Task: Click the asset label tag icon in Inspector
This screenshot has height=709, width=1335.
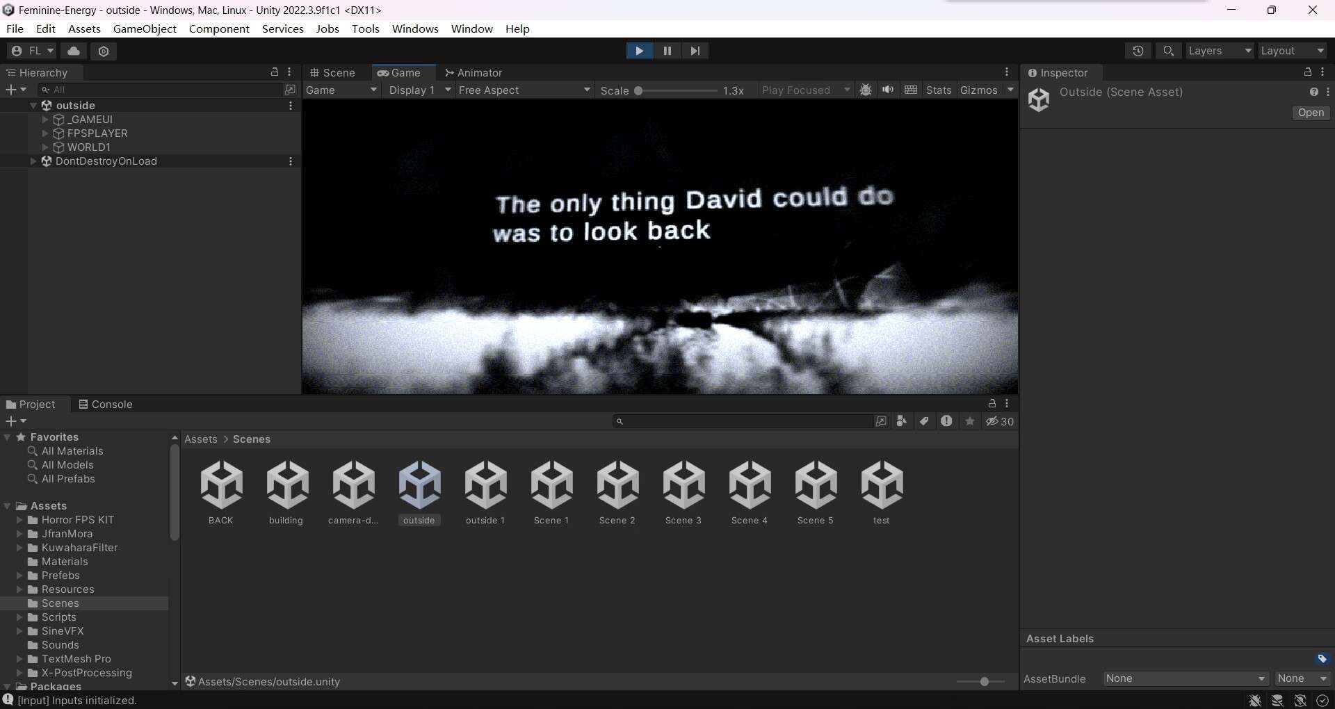Action: point(1322,658)
